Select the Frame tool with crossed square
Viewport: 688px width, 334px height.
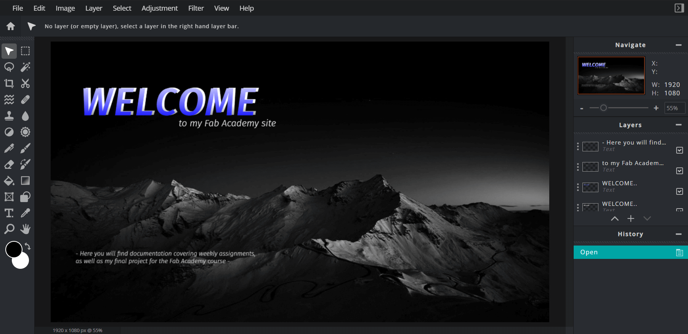(9, 197)
